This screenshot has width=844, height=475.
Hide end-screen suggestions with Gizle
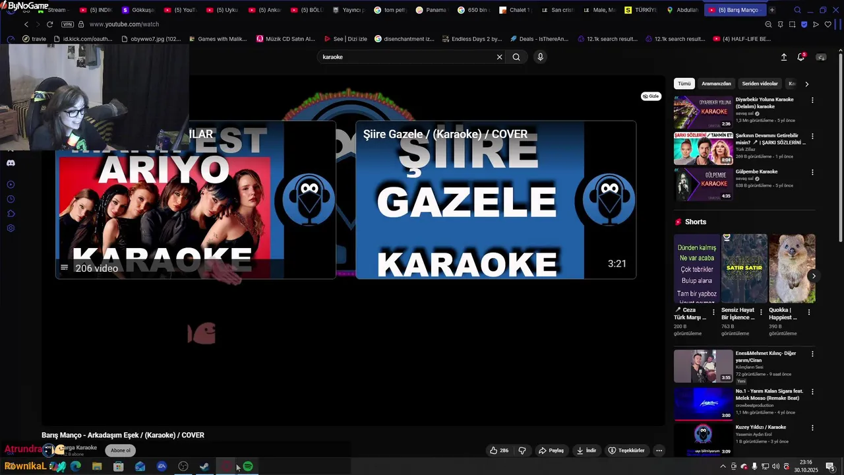click(x=651, y=96)
